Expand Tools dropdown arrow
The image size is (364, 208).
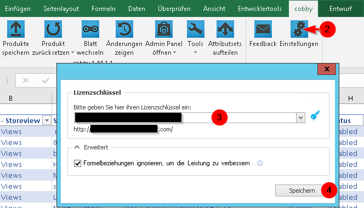click(x=196, y=53)
